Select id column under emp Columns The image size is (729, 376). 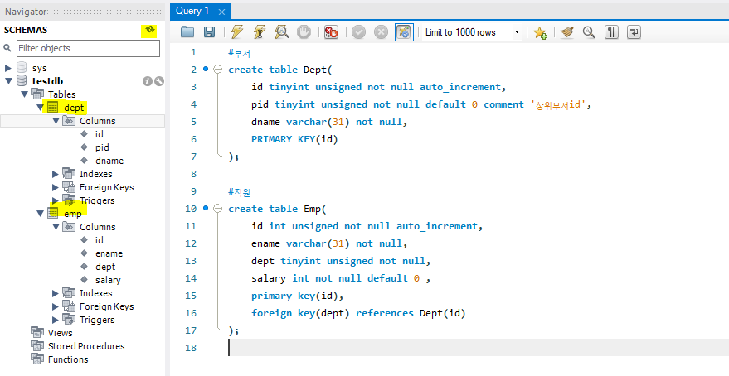coord(99,240)
